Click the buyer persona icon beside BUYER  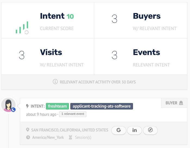tap(181, 103)
